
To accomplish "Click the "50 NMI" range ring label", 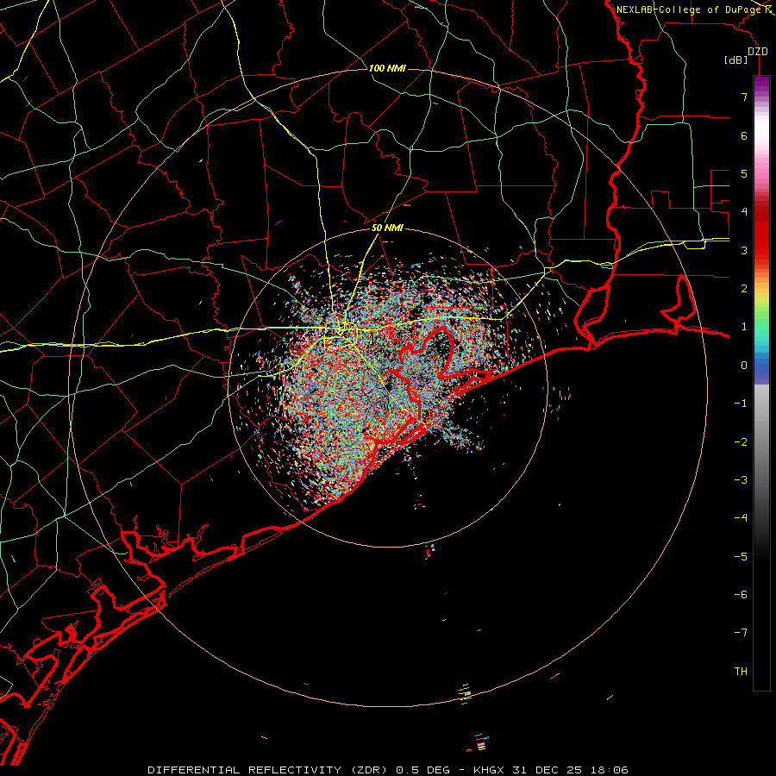I will click(387, 228).
